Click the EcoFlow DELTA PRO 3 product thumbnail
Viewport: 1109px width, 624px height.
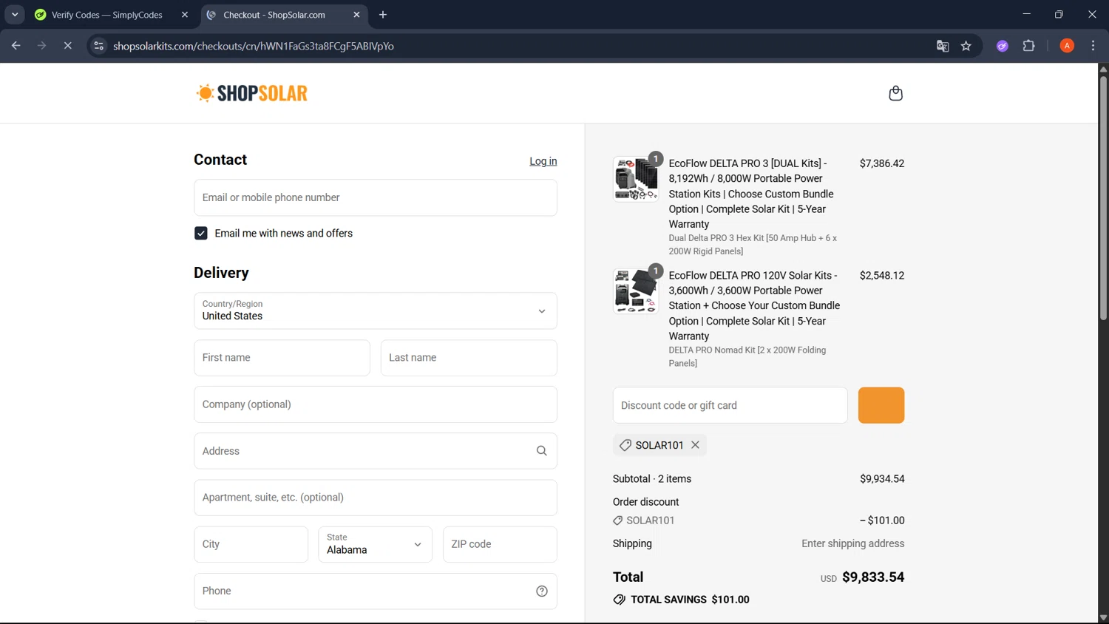(635, 179)
